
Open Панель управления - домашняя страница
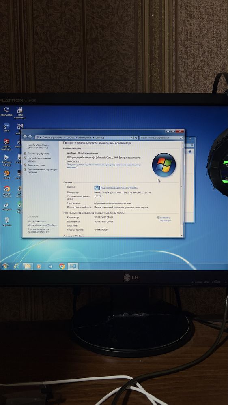click(x=38, y=146)
